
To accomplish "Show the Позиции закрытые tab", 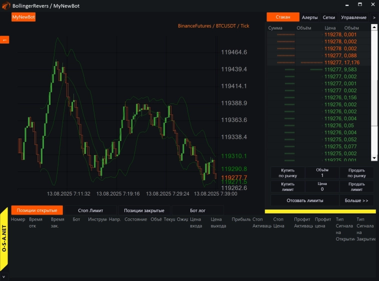I will pos(144,210).
